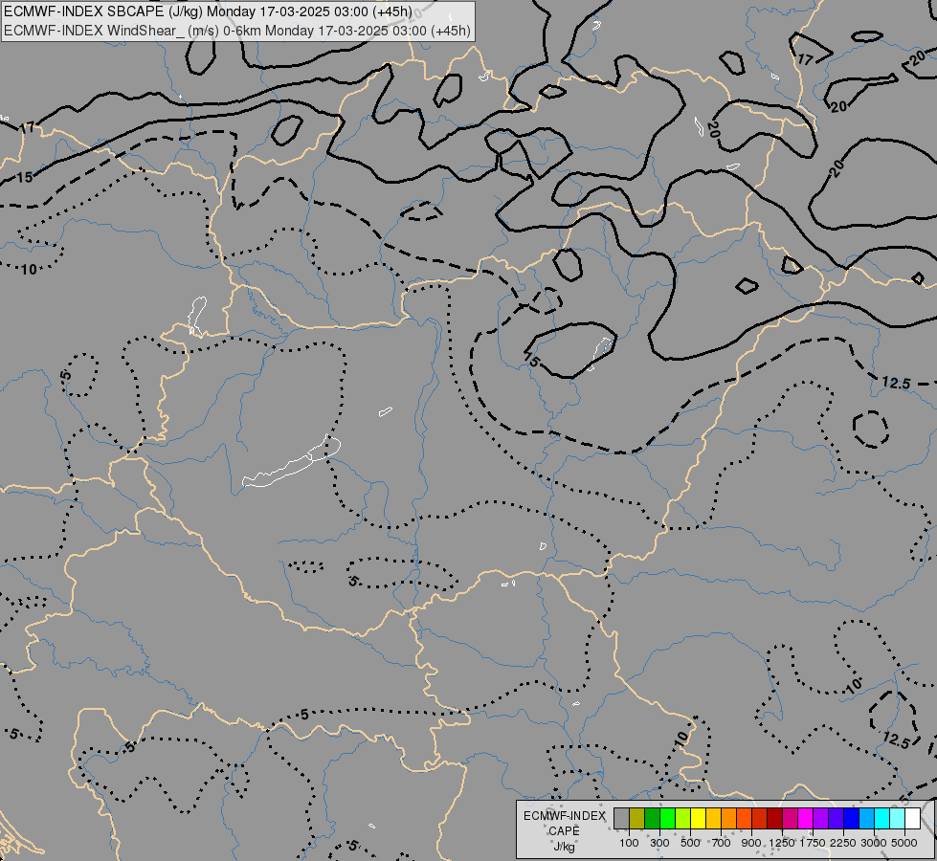Click the 12.5 contour label on the right edge
Screen dimensions: 937x861
(896, 383)
